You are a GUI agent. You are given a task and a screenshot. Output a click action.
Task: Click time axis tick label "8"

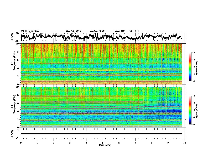pos(152,143)
